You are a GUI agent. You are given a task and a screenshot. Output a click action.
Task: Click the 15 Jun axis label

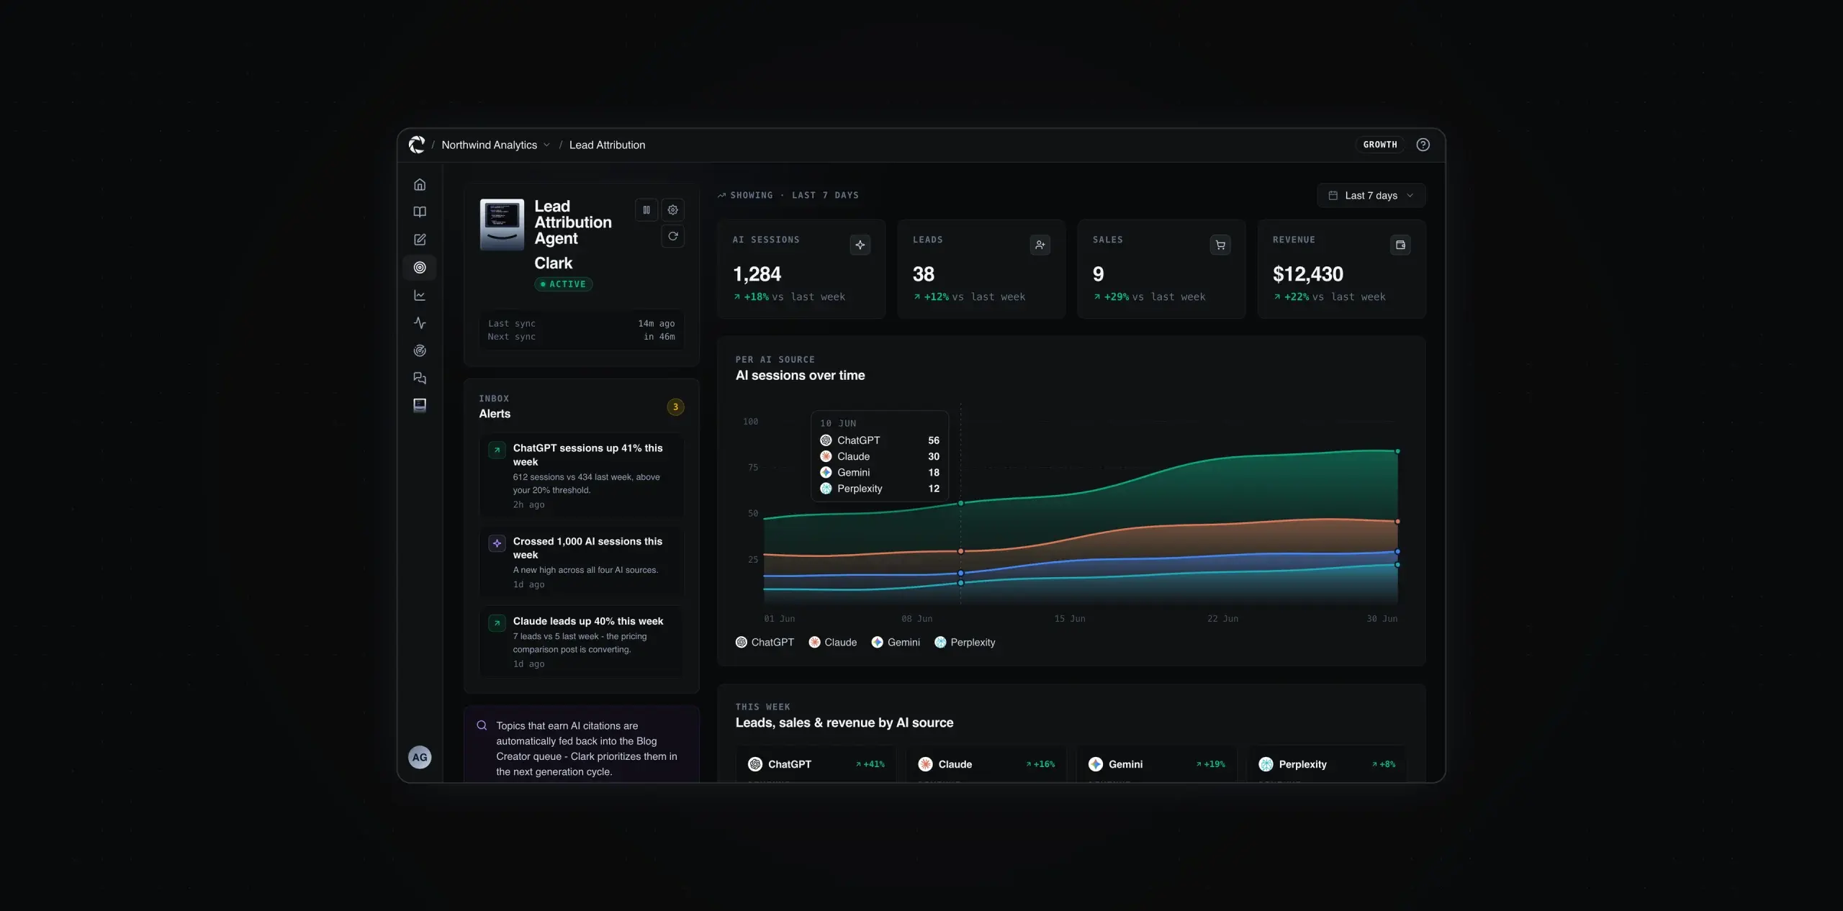pos(1070,619)
